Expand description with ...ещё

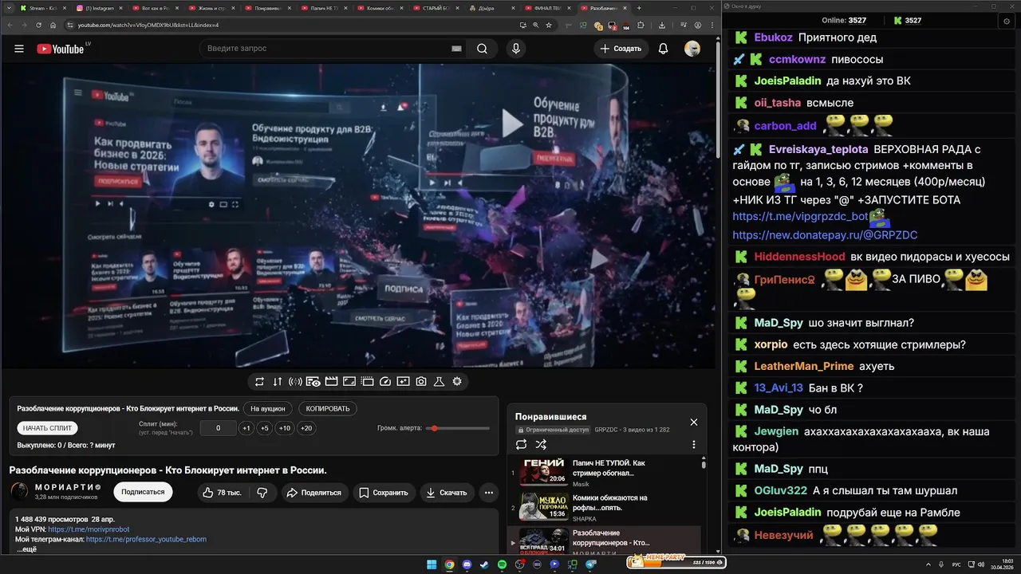[26, 549]
